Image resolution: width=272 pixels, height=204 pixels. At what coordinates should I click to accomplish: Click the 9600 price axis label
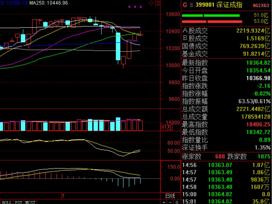pyautogui.click(x=174, y=99)
